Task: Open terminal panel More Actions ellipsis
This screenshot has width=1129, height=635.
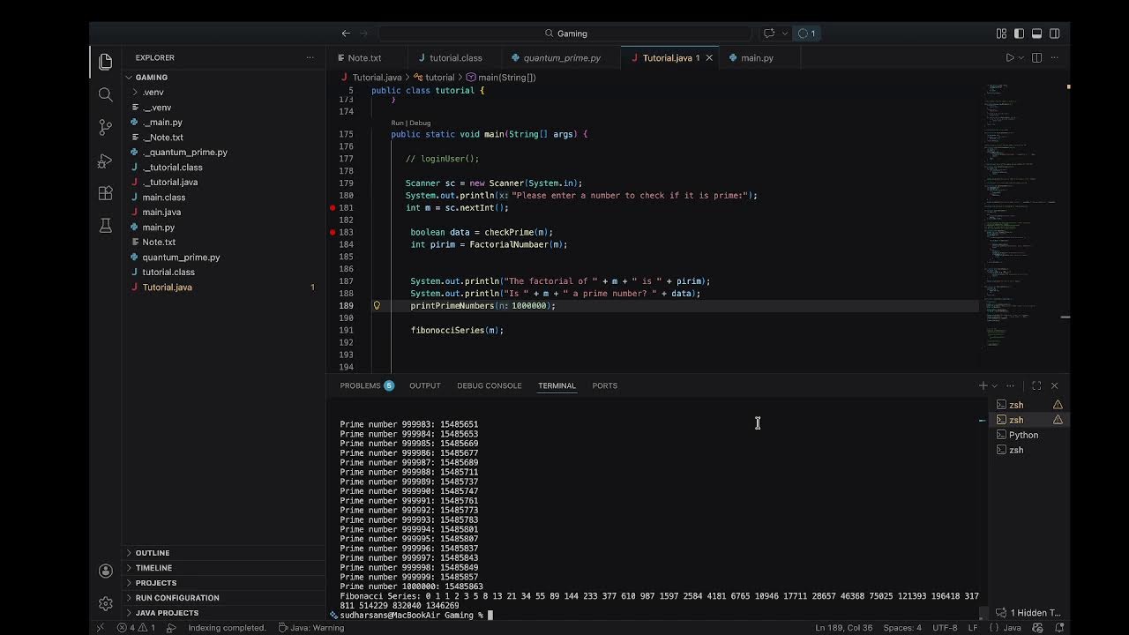Action: click(1011, 385)
